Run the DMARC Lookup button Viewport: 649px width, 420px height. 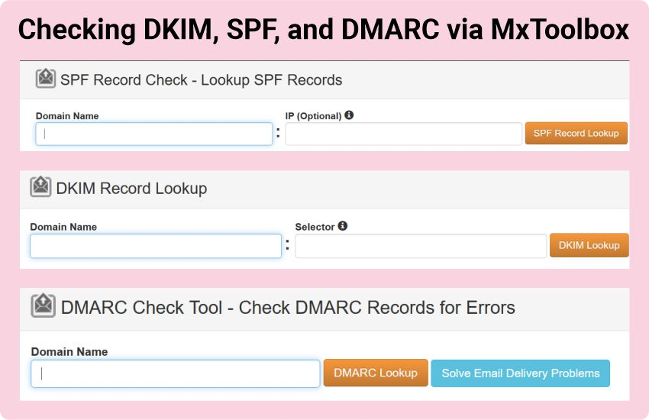pos(376,373)
